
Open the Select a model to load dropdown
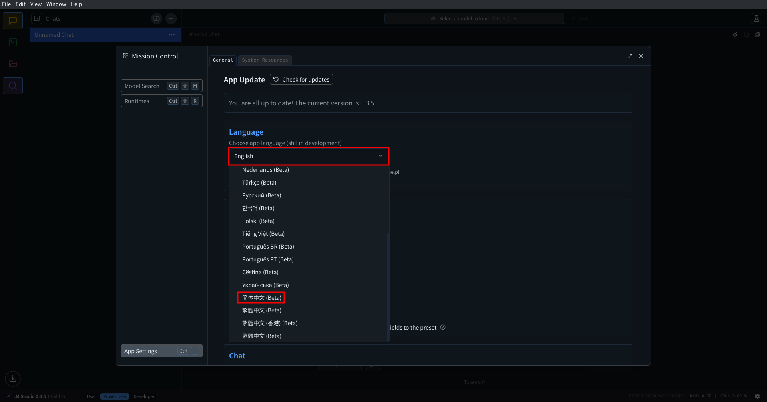coord(474,18)
